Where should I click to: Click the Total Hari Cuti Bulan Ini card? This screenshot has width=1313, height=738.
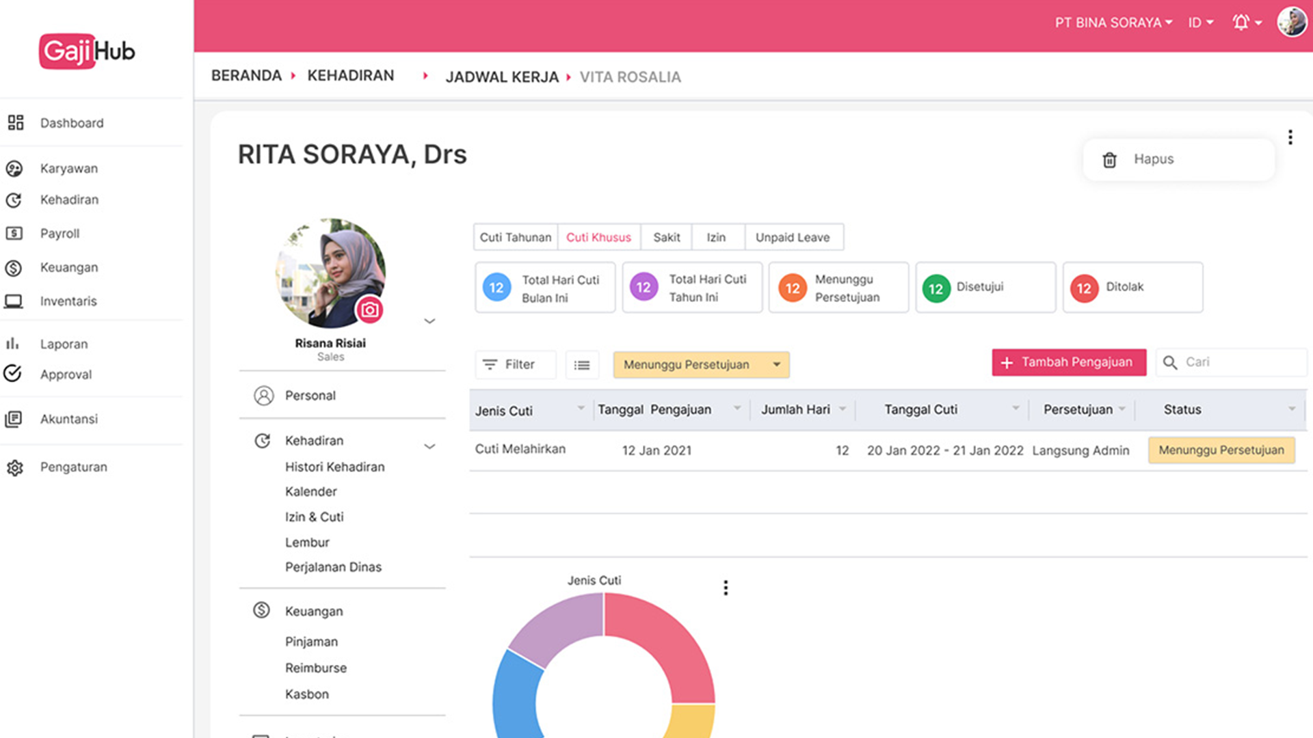[545, 288]
